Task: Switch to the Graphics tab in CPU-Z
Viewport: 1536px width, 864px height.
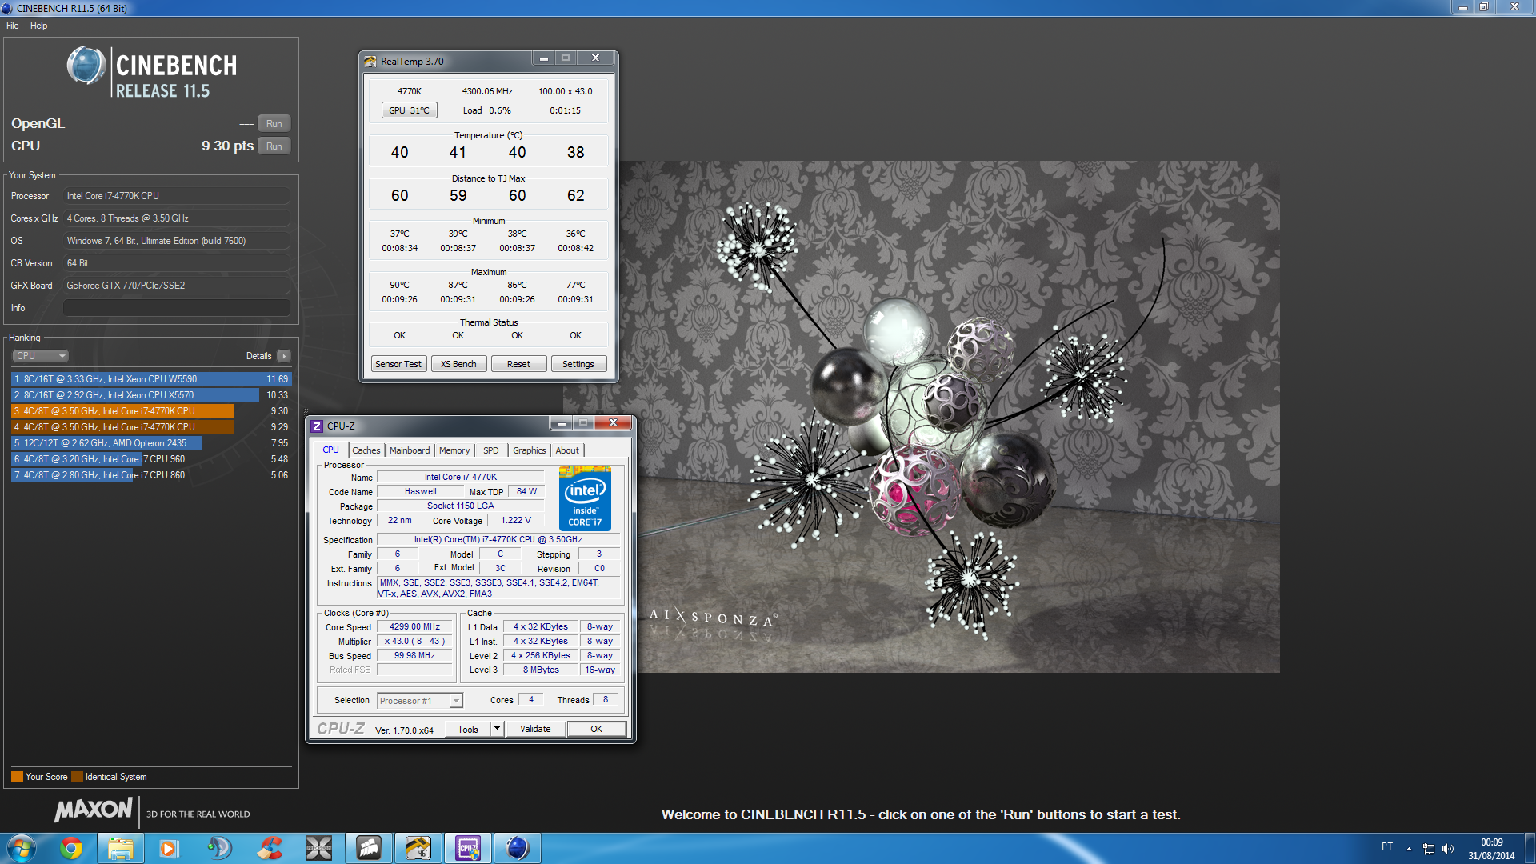Action: point(530,450)
